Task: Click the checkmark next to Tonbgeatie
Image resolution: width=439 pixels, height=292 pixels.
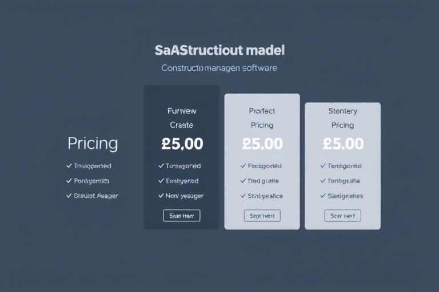Action: click(323, 181)
